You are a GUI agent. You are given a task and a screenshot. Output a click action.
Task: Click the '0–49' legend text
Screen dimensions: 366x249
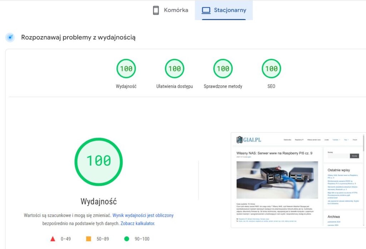point(66,239)
